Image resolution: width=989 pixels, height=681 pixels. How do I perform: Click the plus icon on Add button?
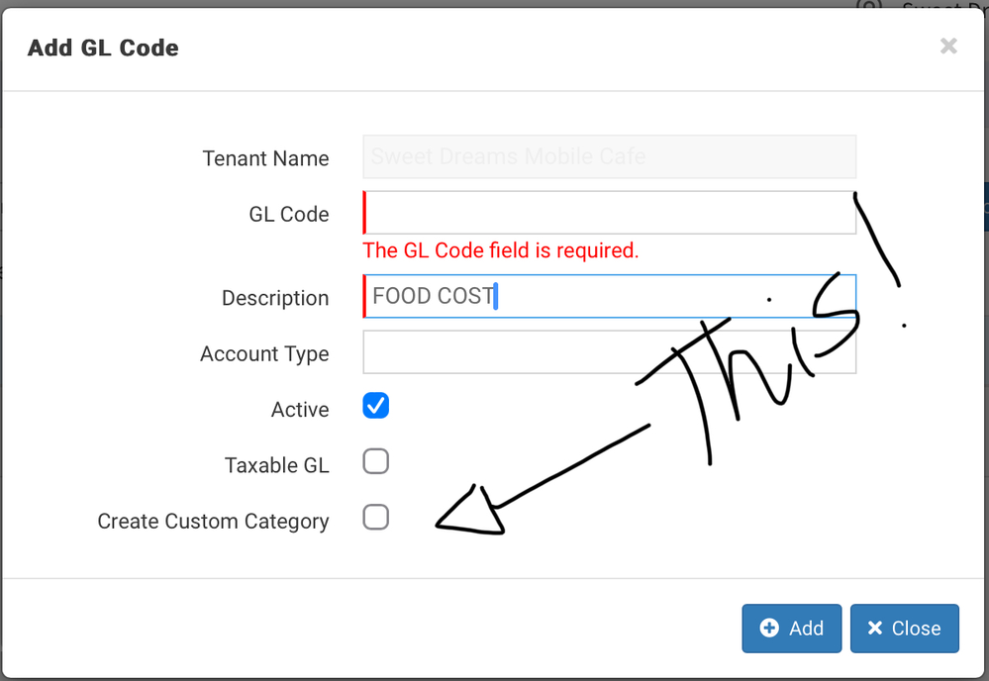coord(769,628)
